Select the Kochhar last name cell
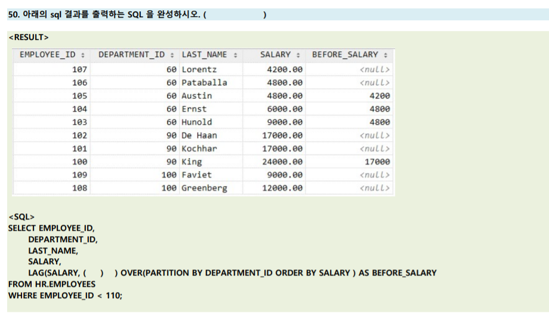This screenshot has height=316, width=549. point(211,148)
